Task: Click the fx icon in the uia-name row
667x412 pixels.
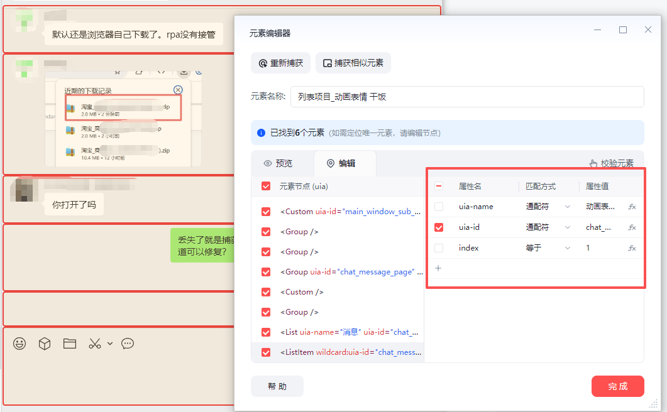Action: click(x=632, y=207)
